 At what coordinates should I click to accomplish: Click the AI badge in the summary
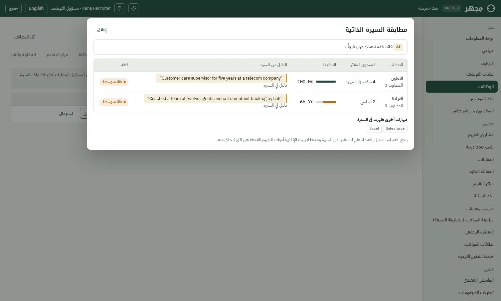(398, 47)
